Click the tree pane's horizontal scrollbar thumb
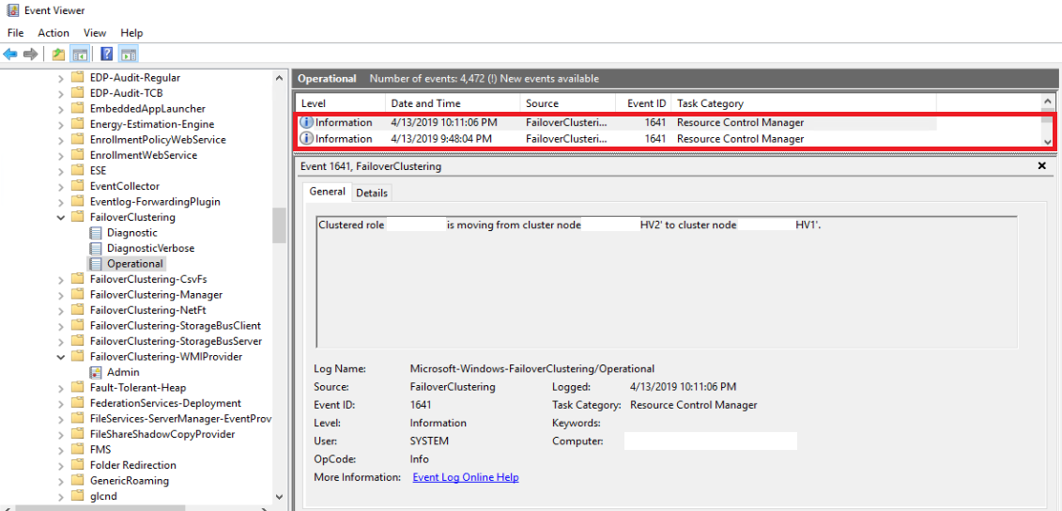This screenshot has height=511, width=1062. pos(101,507)
